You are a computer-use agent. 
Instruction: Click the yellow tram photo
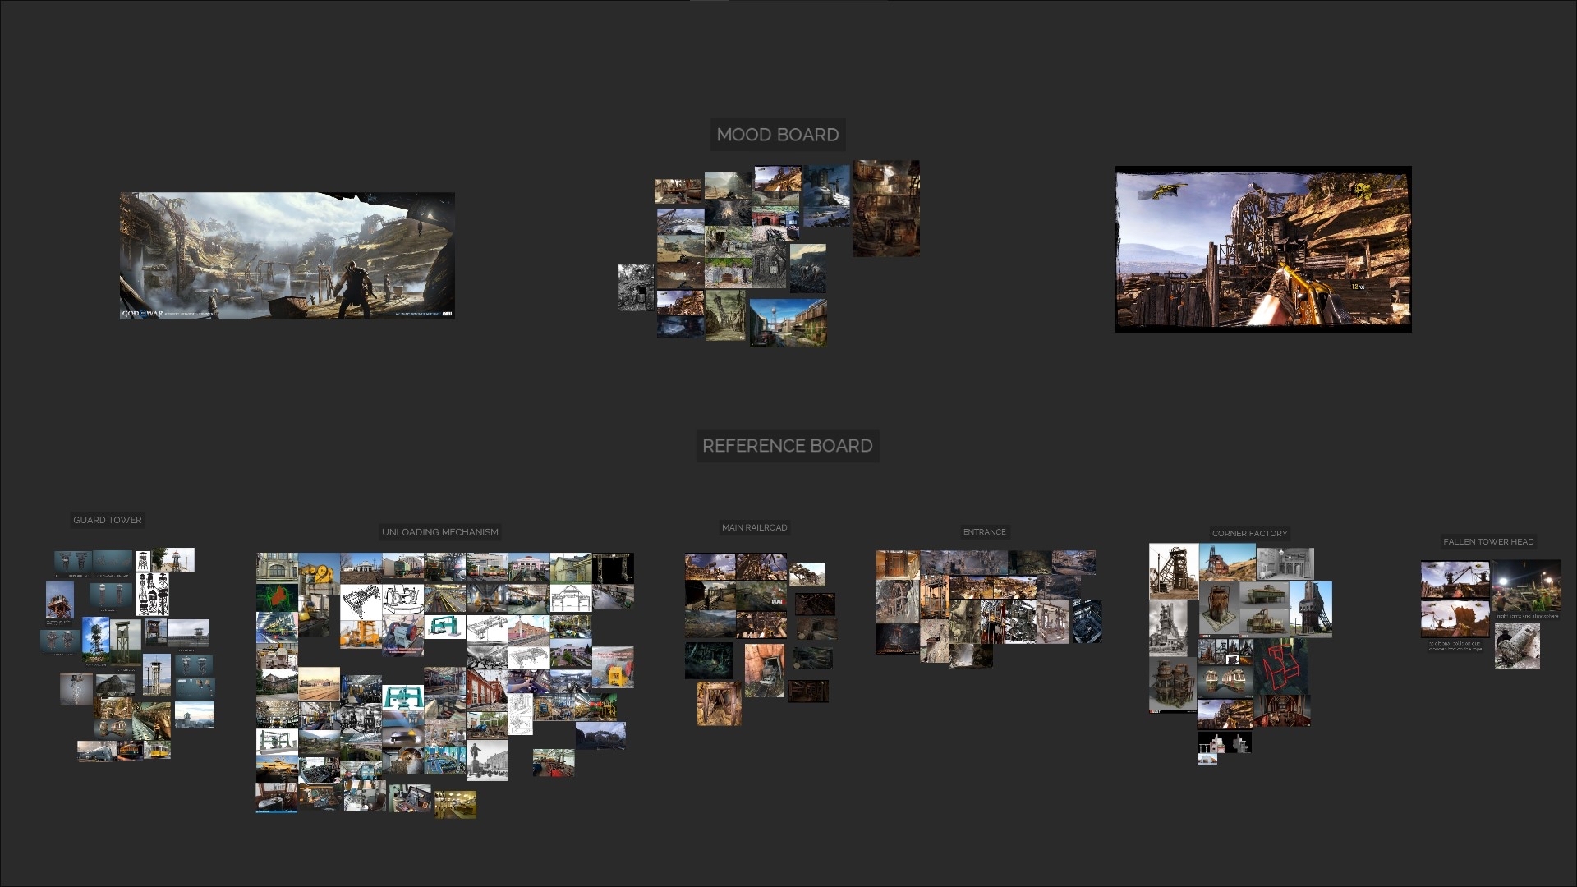(156, 750)
